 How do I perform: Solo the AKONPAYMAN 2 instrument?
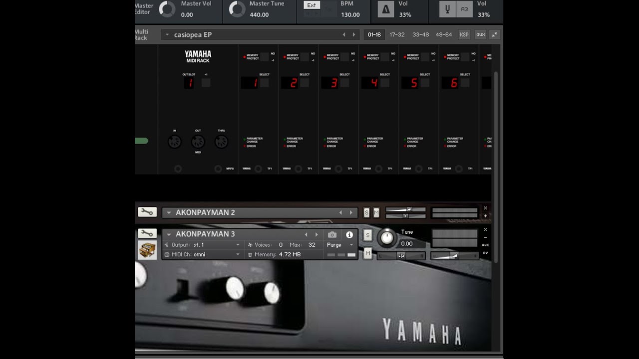(367, 213)
